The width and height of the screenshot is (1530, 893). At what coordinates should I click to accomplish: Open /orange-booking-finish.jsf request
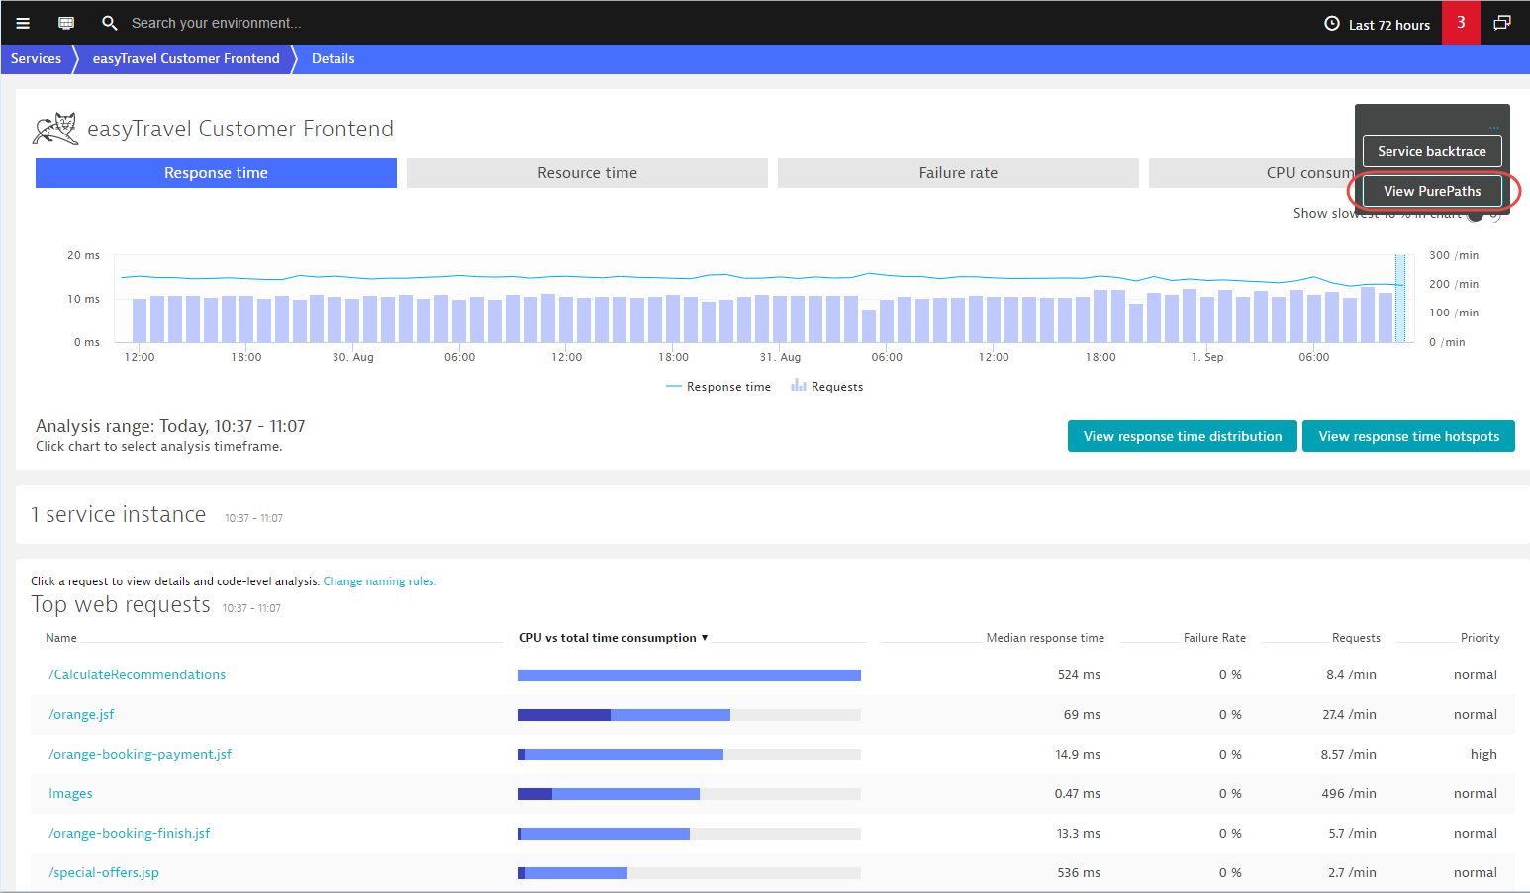pos(130,834)
